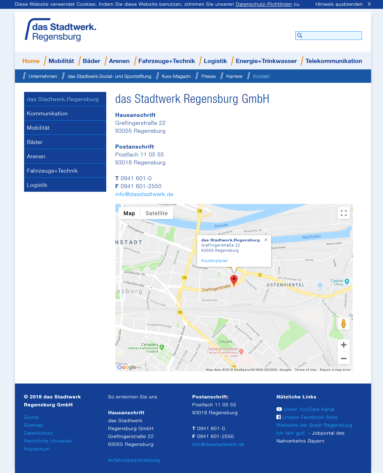Open Energie+Trinkwasser menu item
The height and width of the screenshot is (473, 383).
(x=266, y=61)
